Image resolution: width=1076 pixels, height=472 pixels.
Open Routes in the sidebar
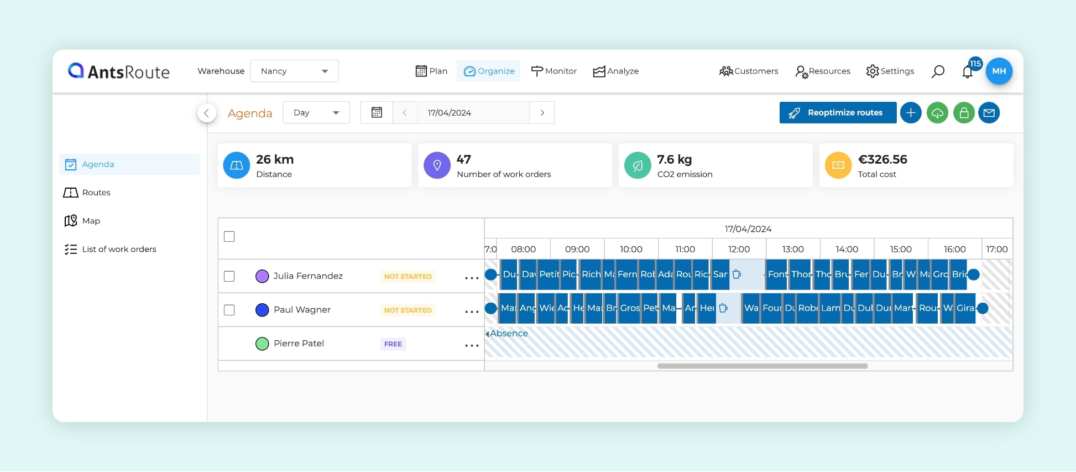[96, 193]
